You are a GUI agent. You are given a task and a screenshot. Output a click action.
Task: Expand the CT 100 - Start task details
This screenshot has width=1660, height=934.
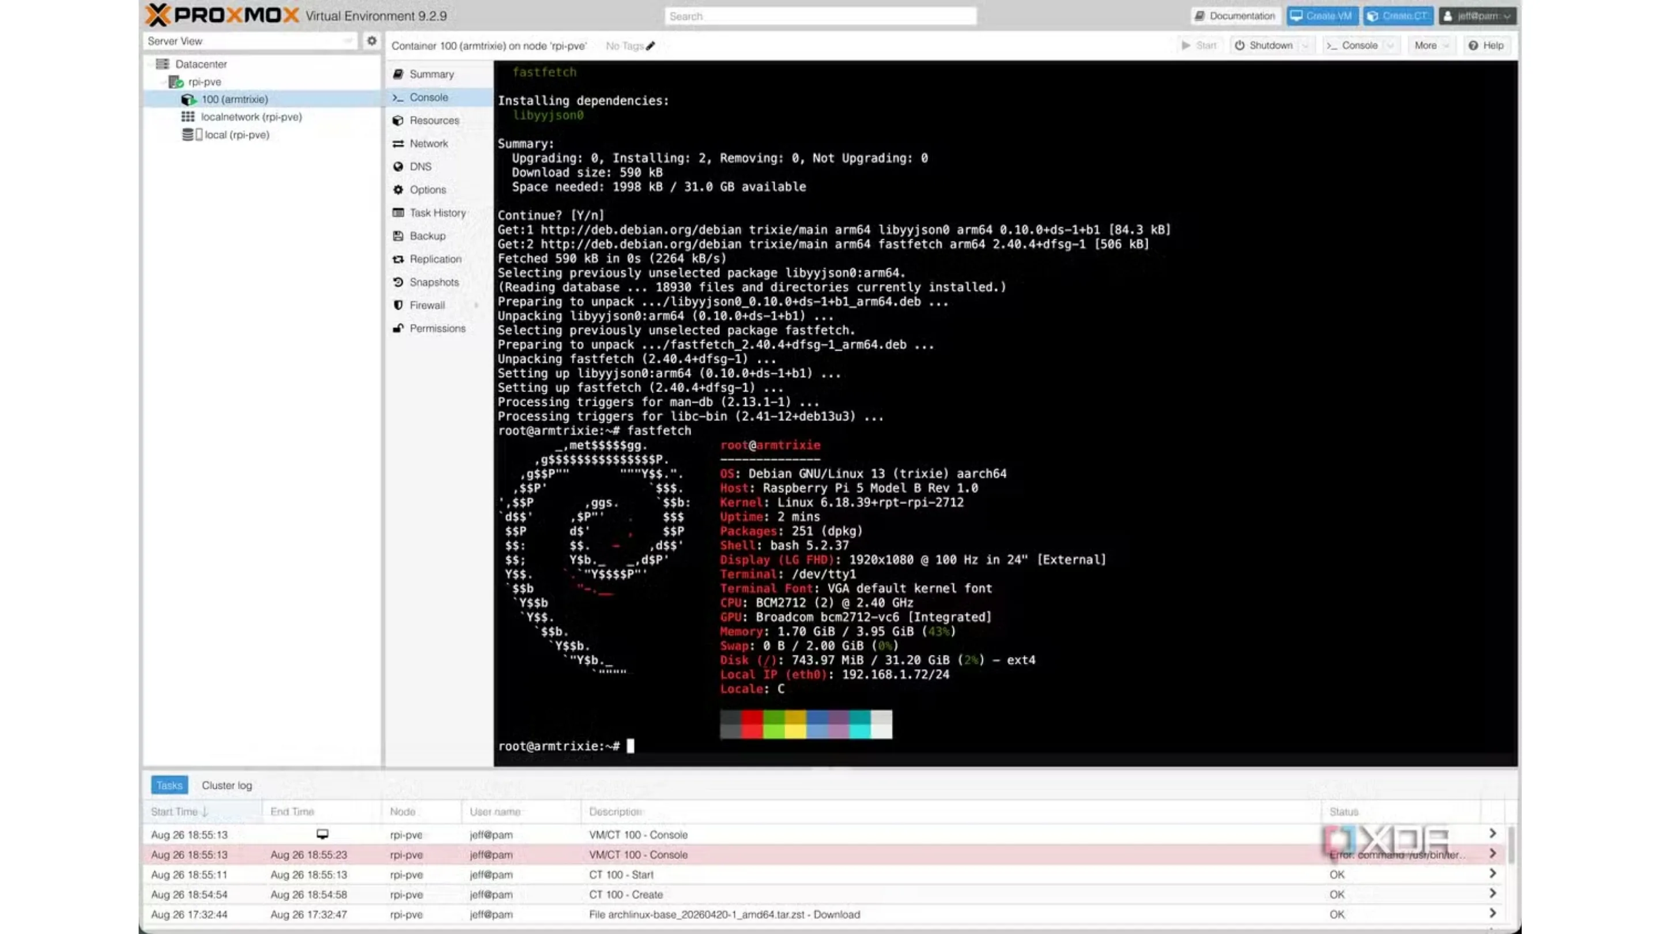click(x=1492, y=874)
